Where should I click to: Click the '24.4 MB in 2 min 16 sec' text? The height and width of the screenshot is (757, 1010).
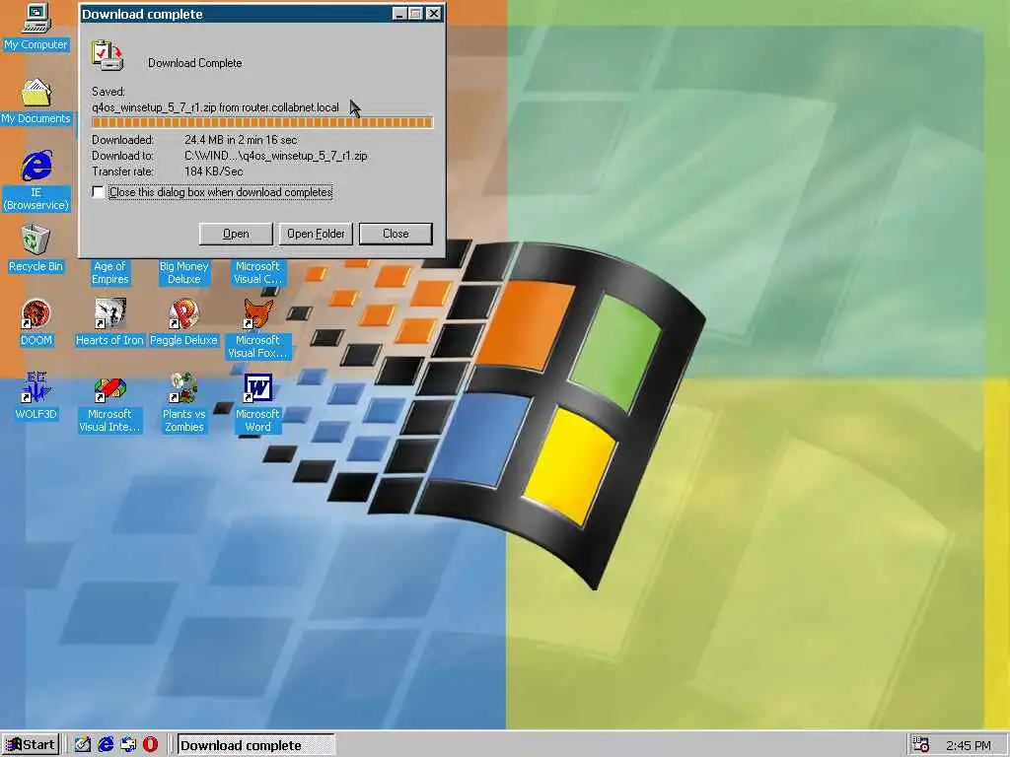tap(241, 140)
